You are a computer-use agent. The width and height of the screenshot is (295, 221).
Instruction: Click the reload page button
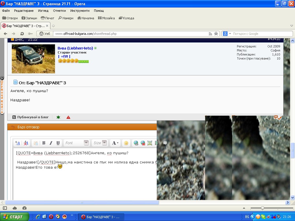pos(22,34)
